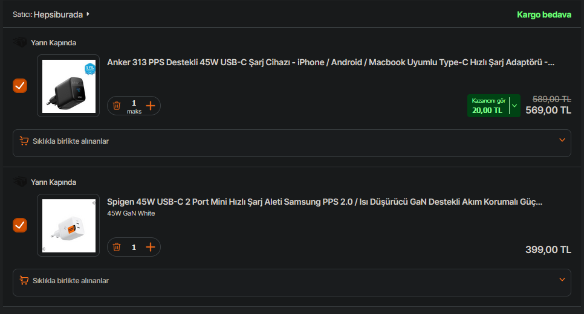Increase Anker charger quantity with plus
584x314 pixels.
(x=151, y=106)
